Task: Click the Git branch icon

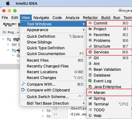Action: pos(90,58)
